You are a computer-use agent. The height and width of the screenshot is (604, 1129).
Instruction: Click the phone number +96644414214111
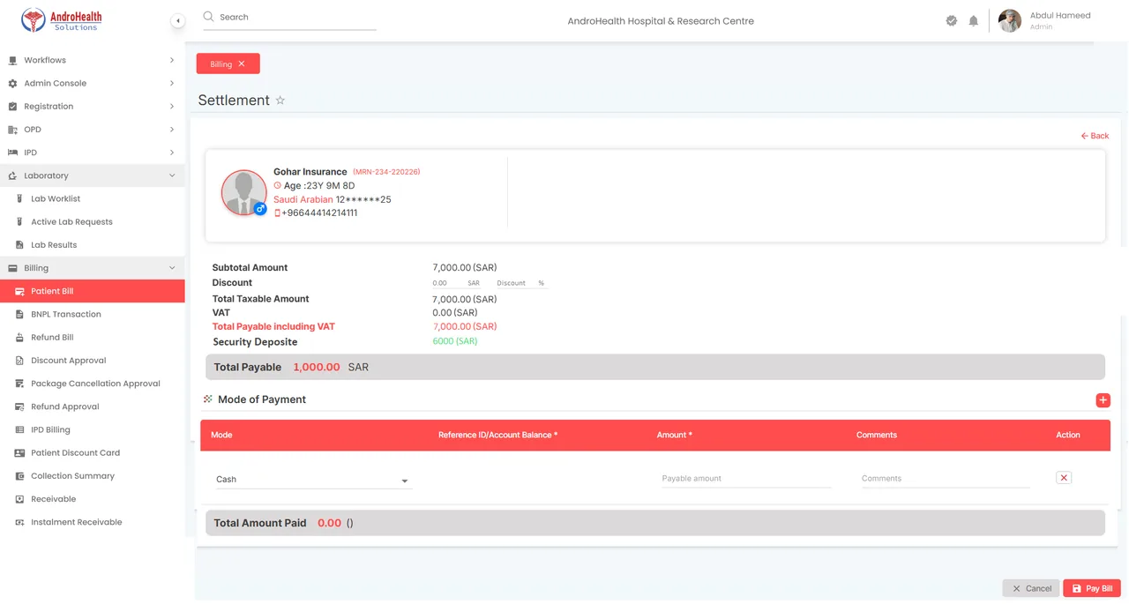319,213
